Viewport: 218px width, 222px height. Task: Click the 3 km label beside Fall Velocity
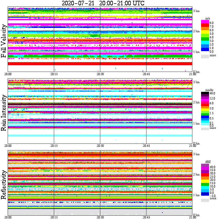click(196, 11)
